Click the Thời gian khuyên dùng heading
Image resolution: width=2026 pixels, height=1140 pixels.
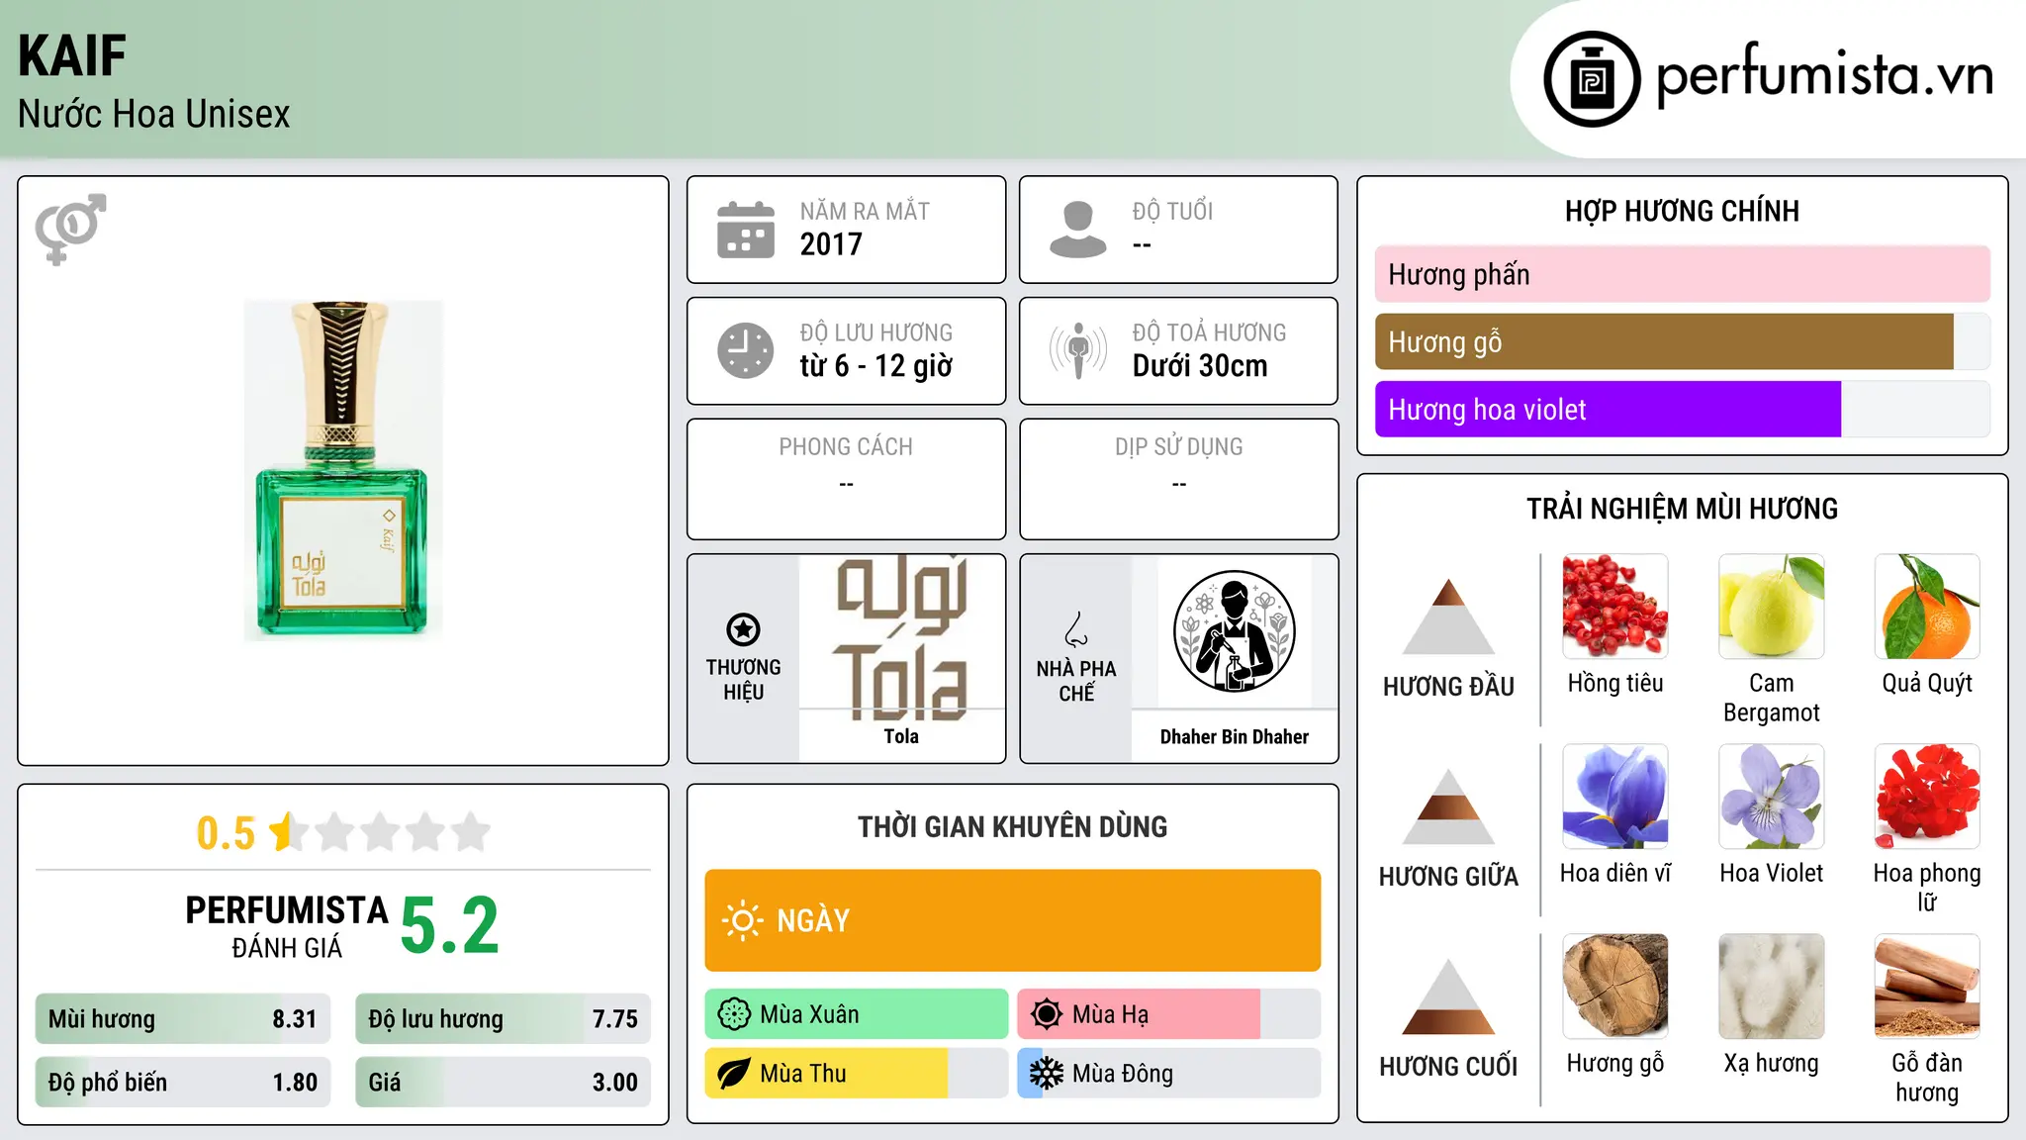[x=1012, y=827]
